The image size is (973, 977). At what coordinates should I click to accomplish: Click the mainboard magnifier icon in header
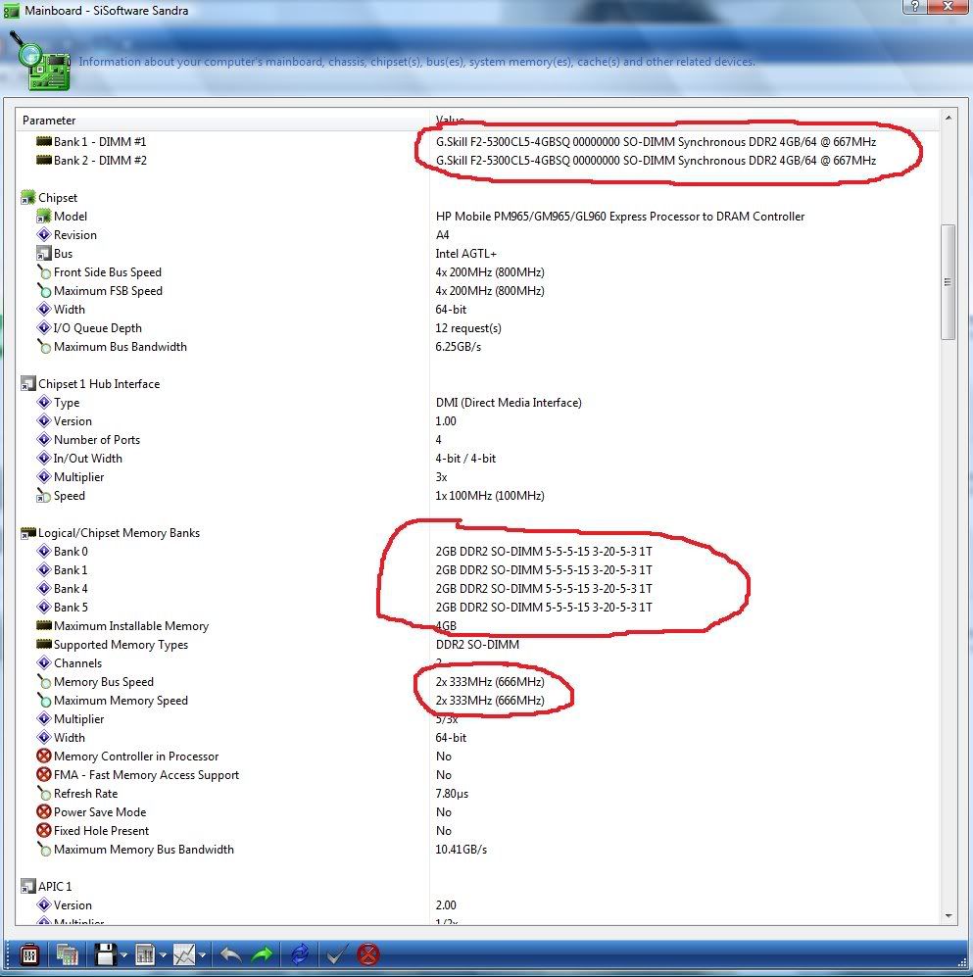(40, 61)
